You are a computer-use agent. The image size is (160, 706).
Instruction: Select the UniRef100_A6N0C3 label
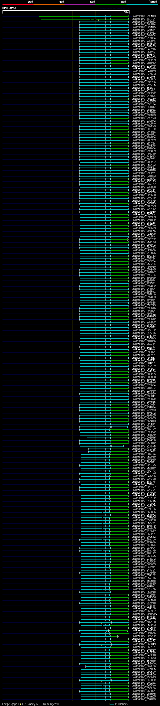coord(143,58)
